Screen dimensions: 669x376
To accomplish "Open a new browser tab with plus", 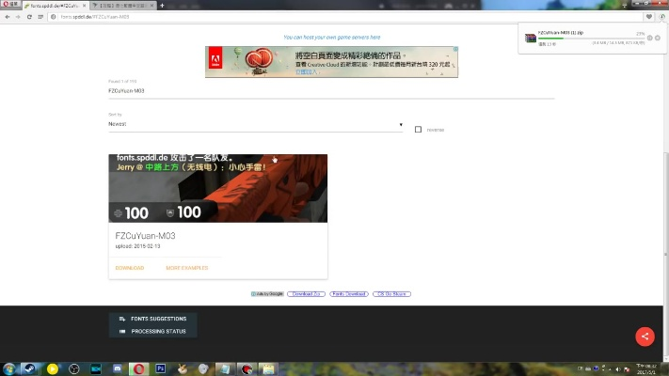I will click(x=161, y=6).
